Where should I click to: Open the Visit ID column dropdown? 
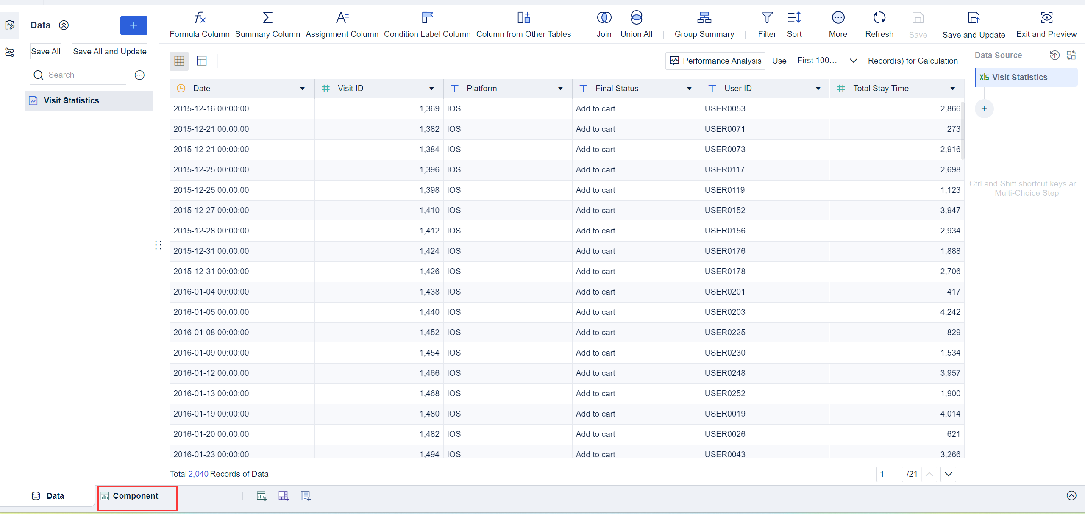point(431,89)
